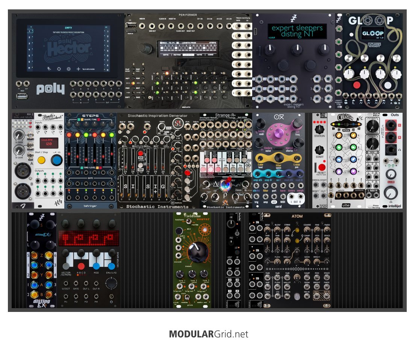Toggle the L+R switch on Intellijel Outs

click(x=391, y=182)
